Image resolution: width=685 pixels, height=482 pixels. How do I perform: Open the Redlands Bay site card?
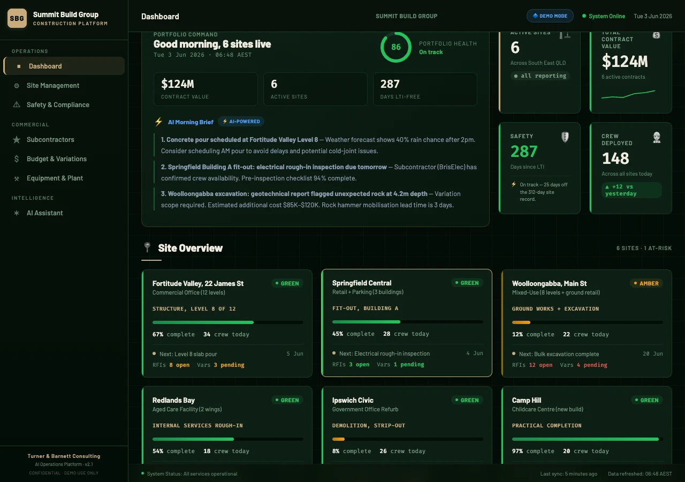coord(227,425)
